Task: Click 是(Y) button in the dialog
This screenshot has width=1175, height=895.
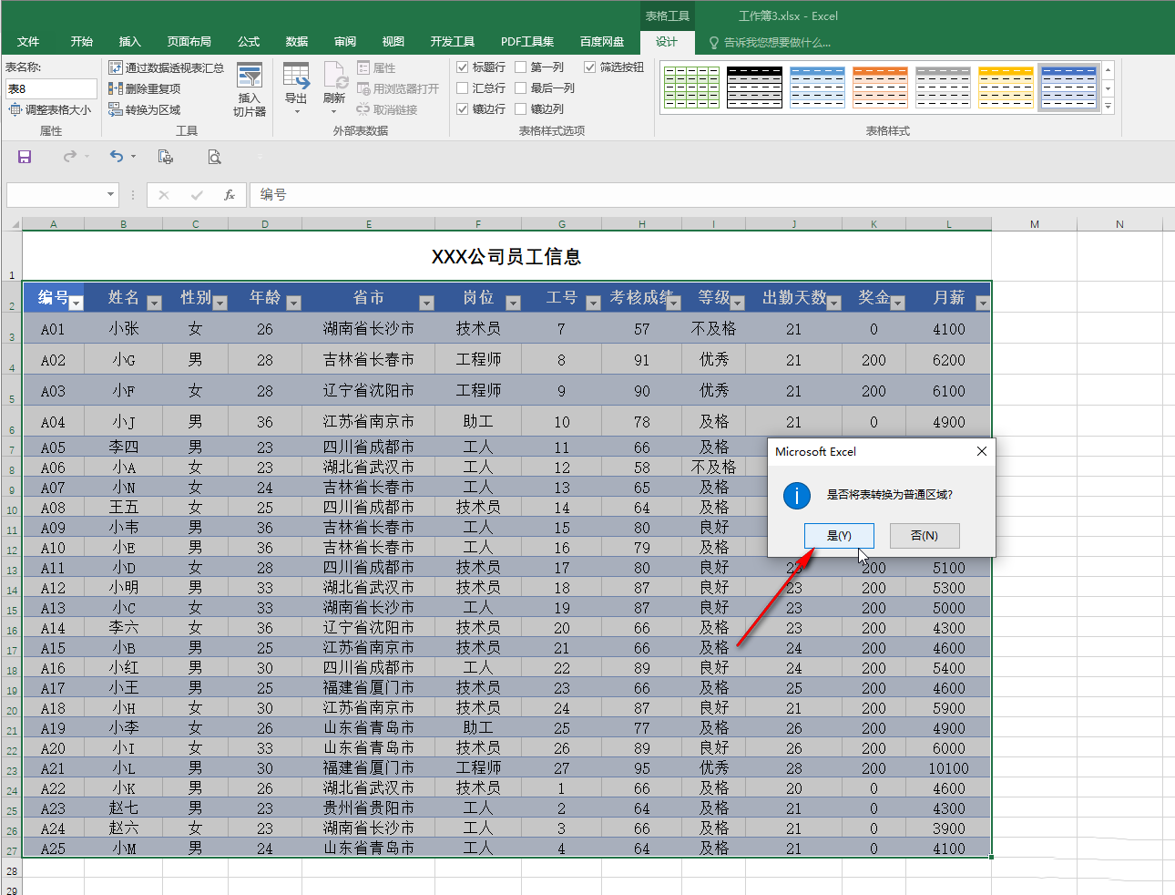Action: pos(839,536)
